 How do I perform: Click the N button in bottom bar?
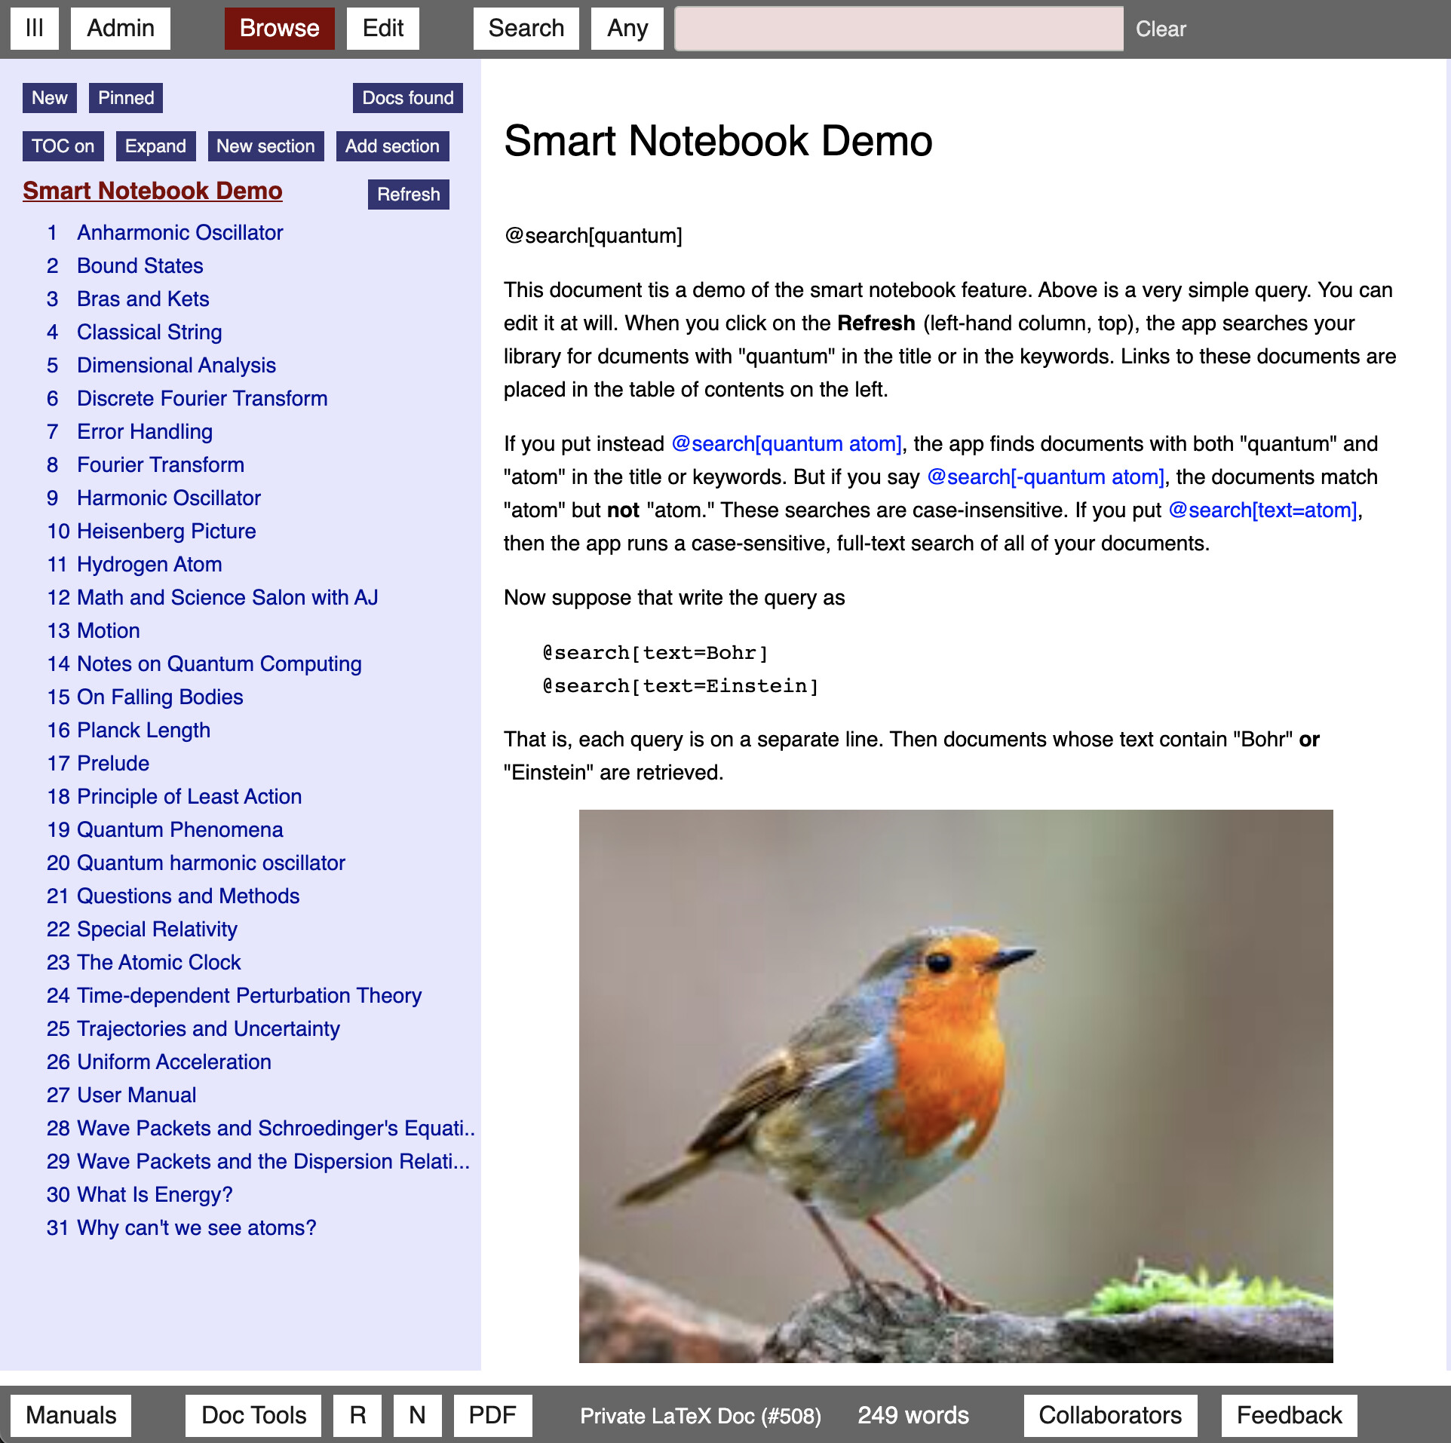coord(417,1415)
